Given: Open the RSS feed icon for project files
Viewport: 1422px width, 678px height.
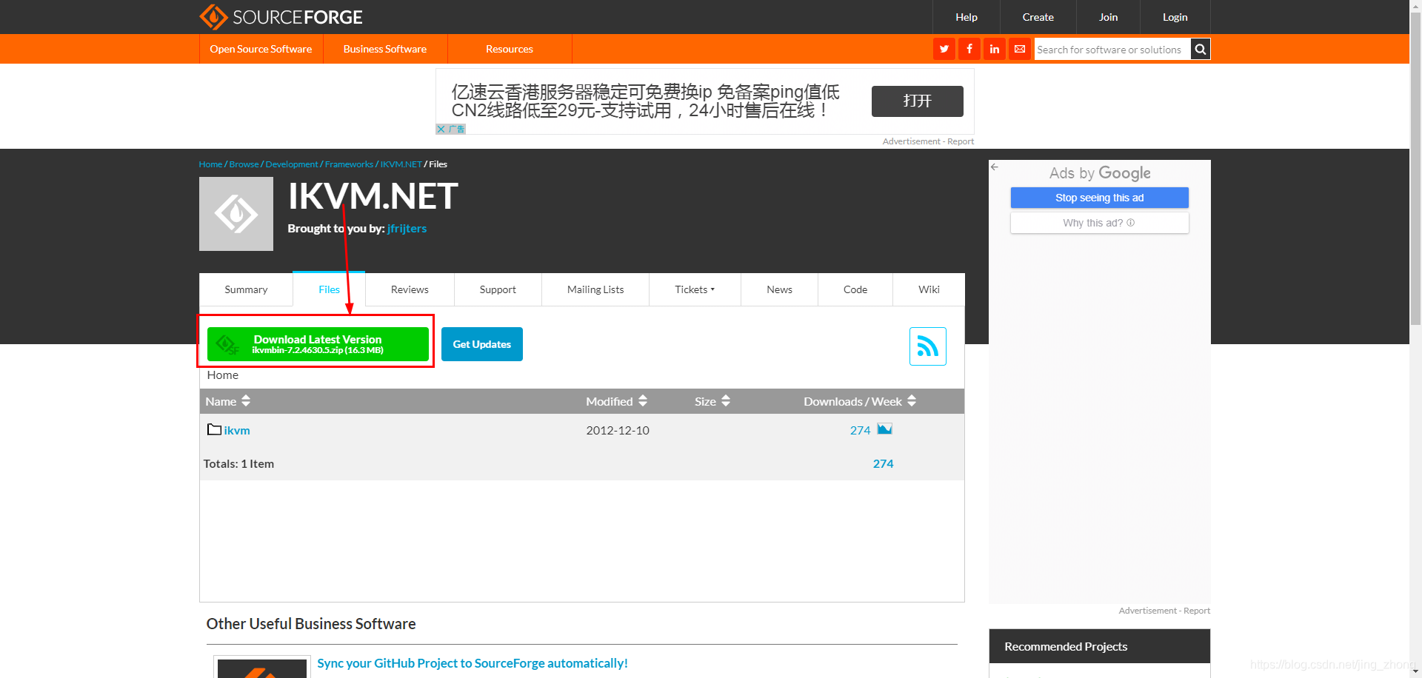Looking at the screenshot, I should [x=927, y=346].
